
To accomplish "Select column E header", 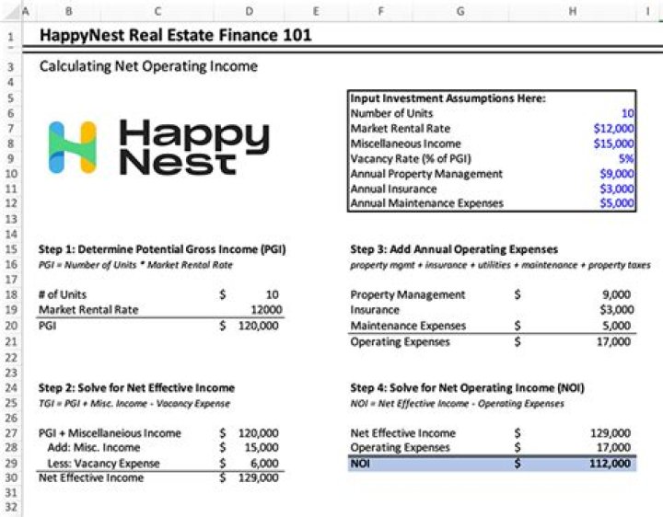I will point(316,11).
